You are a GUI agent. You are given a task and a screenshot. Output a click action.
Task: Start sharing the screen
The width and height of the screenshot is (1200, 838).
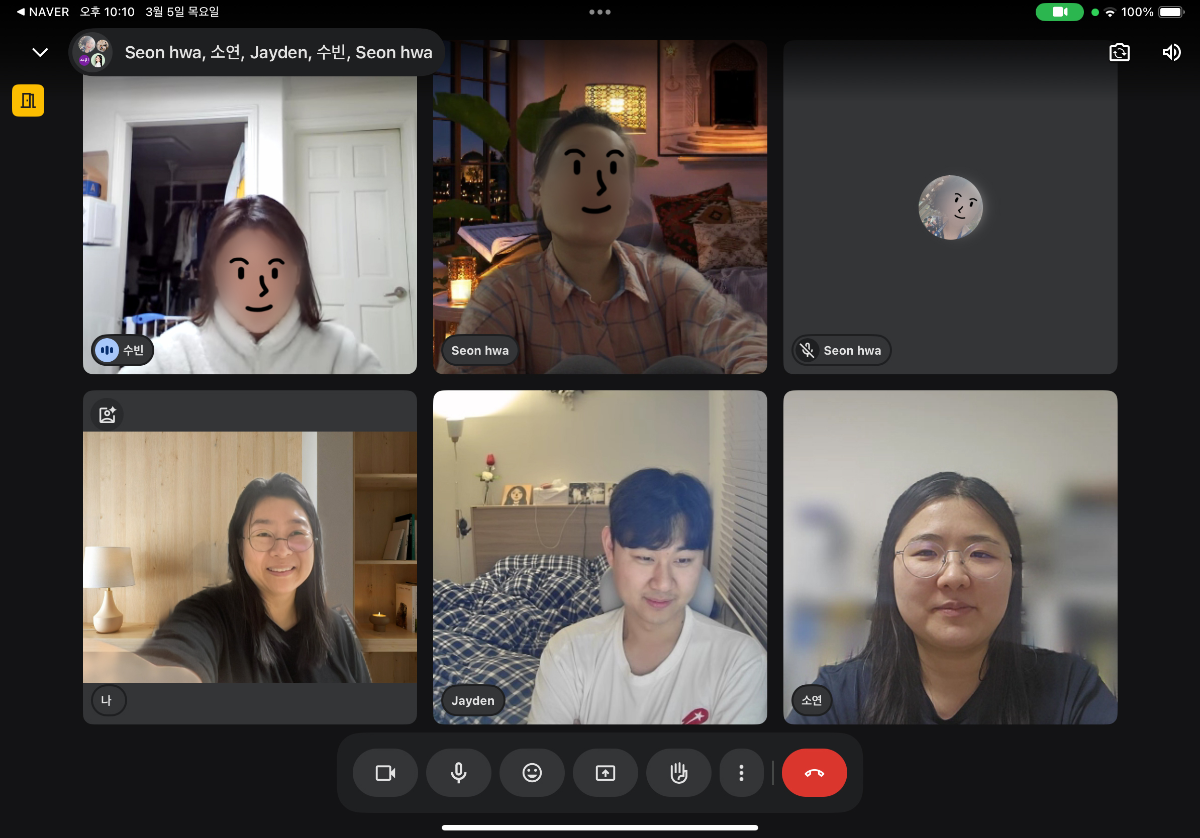tap(605, 772)
